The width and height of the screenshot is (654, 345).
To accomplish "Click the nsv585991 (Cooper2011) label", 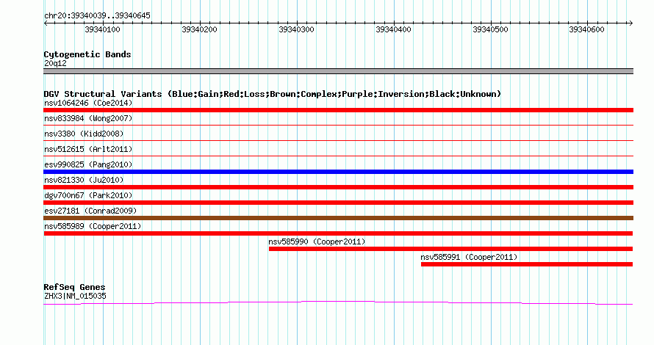I will [469, 257].
